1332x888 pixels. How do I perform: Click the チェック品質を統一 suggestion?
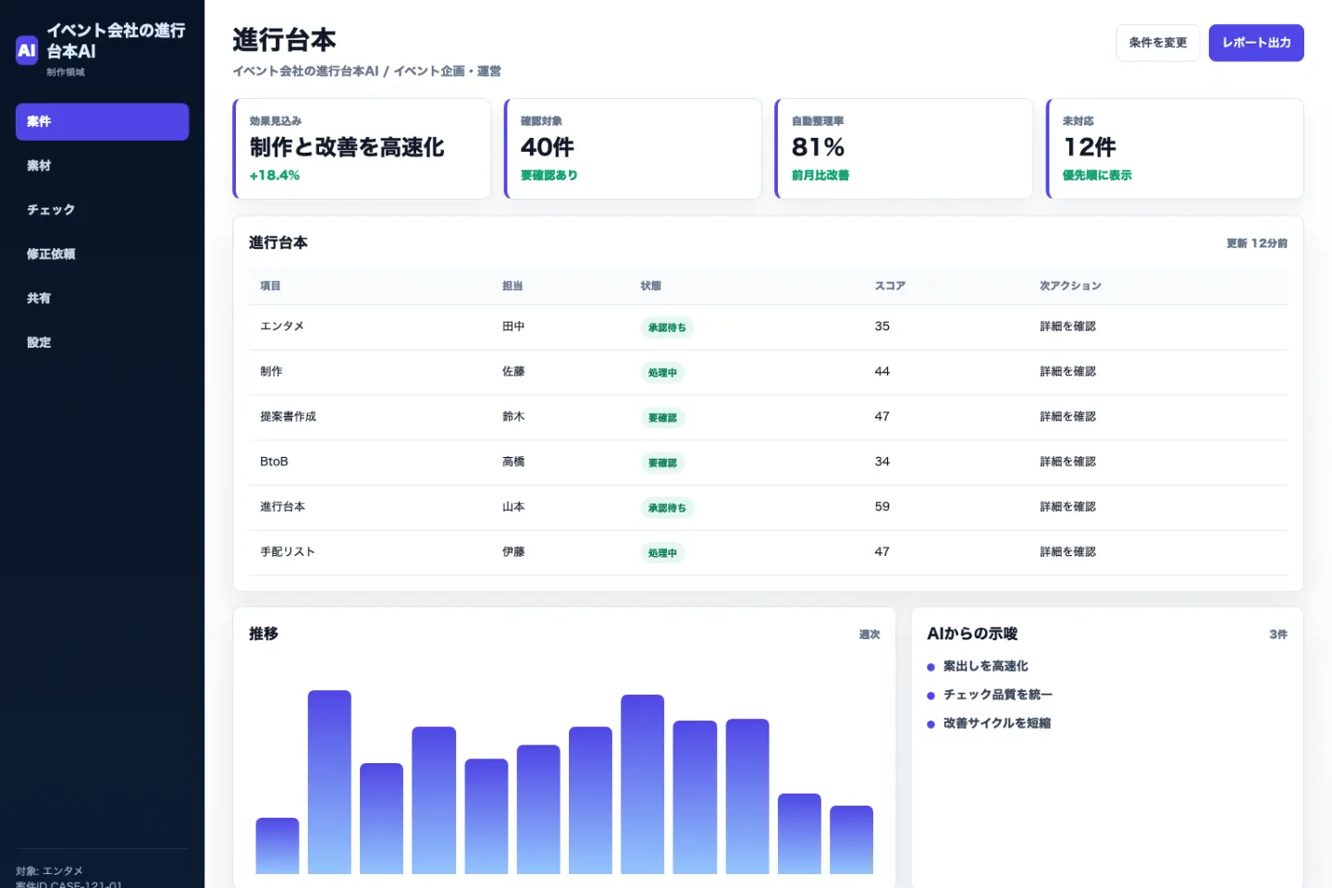997,695
